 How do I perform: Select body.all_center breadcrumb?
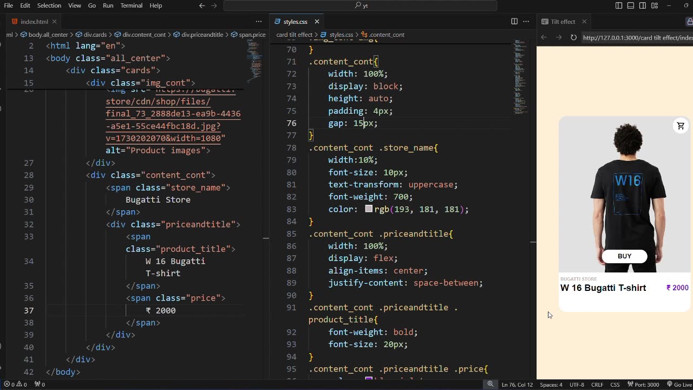[x=44, y=35]
